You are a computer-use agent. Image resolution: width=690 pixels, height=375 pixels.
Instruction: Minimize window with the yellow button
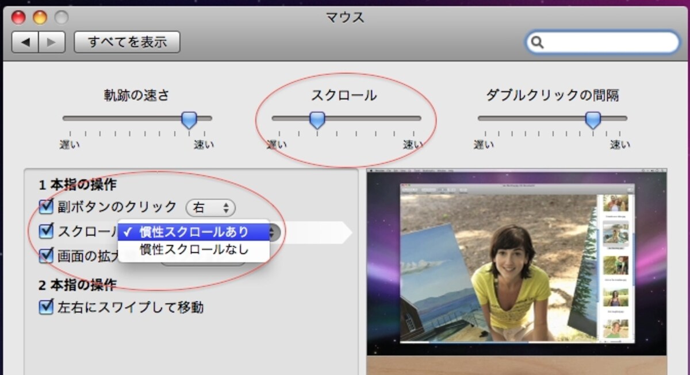click(x=40, y=17)
